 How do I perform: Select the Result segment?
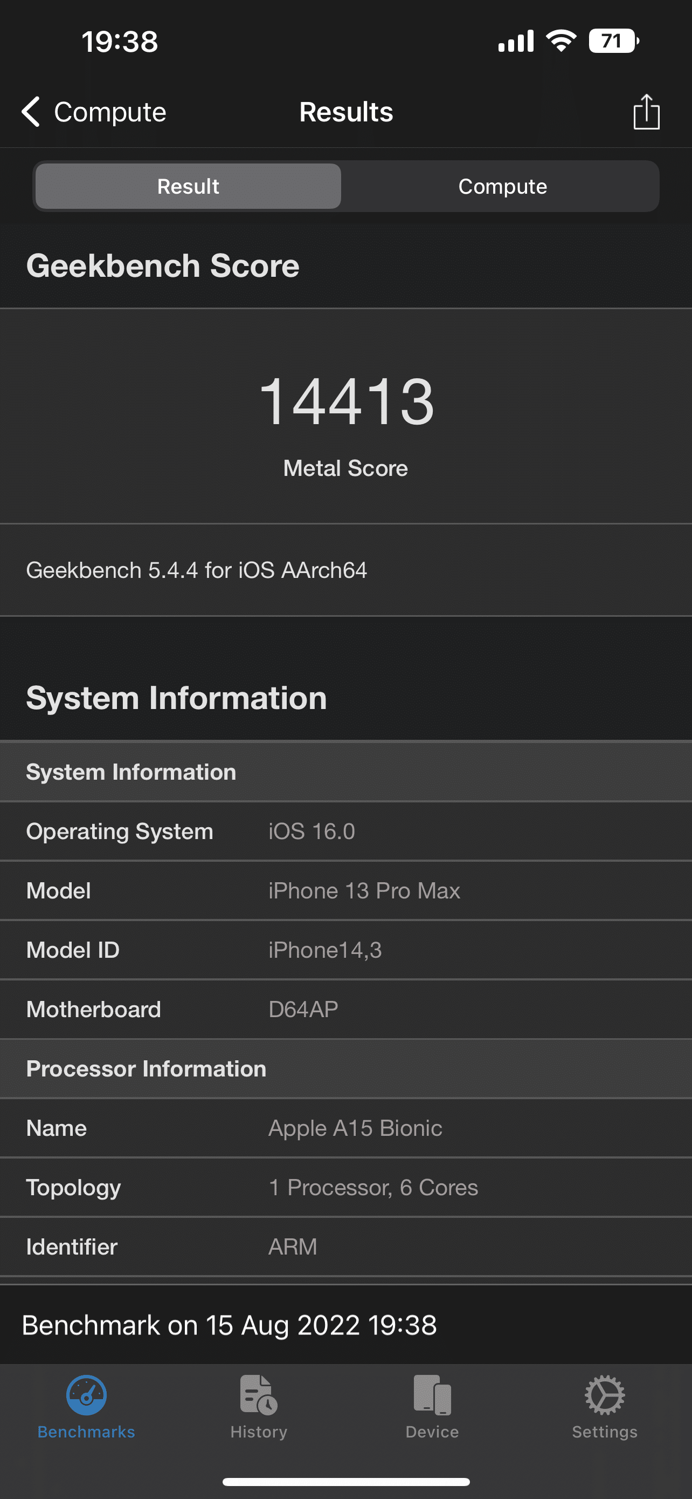188,186
